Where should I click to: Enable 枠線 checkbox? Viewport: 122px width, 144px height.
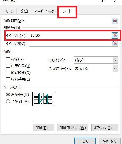[x=8, y=59]
